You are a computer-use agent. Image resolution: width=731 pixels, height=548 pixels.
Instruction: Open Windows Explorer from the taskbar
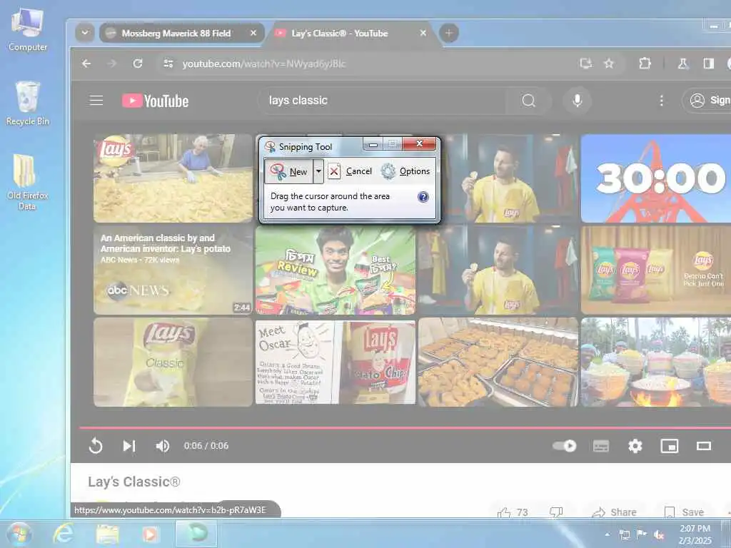click(107, 534)
